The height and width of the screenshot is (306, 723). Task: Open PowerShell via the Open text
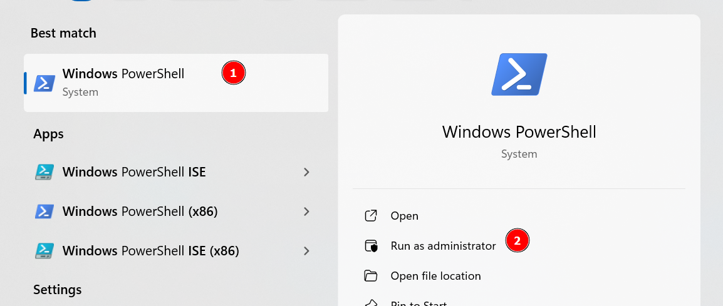[404, 216]
